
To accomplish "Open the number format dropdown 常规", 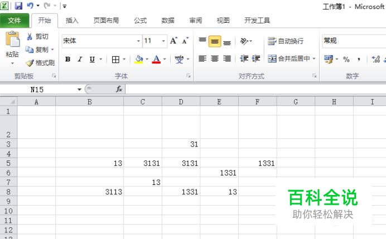I will pyautogui.click(x=354, y=41).
